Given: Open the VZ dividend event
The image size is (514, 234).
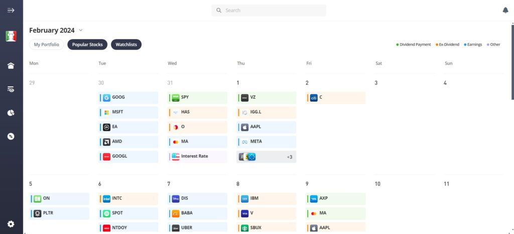Looking at the screenshot, I should pos(266,98).
